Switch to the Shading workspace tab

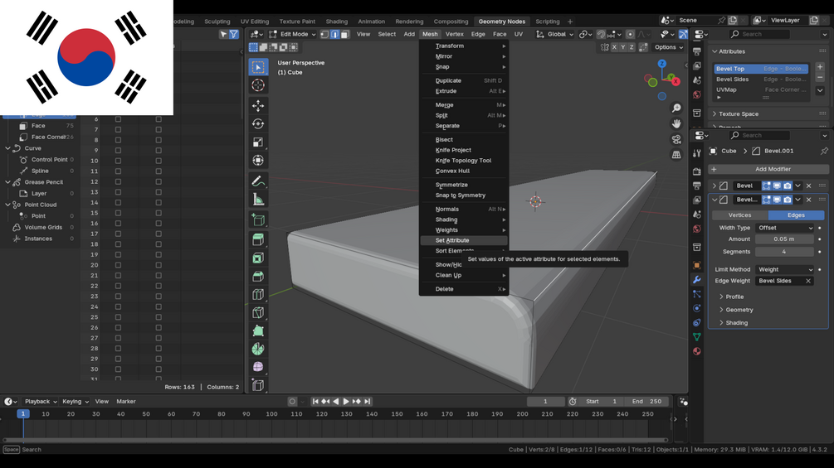336,22
